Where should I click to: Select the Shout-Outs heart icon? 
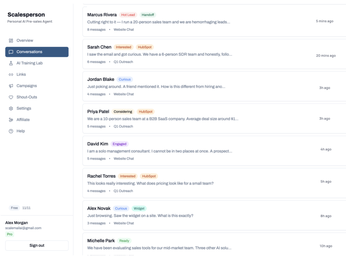point(11,97)
